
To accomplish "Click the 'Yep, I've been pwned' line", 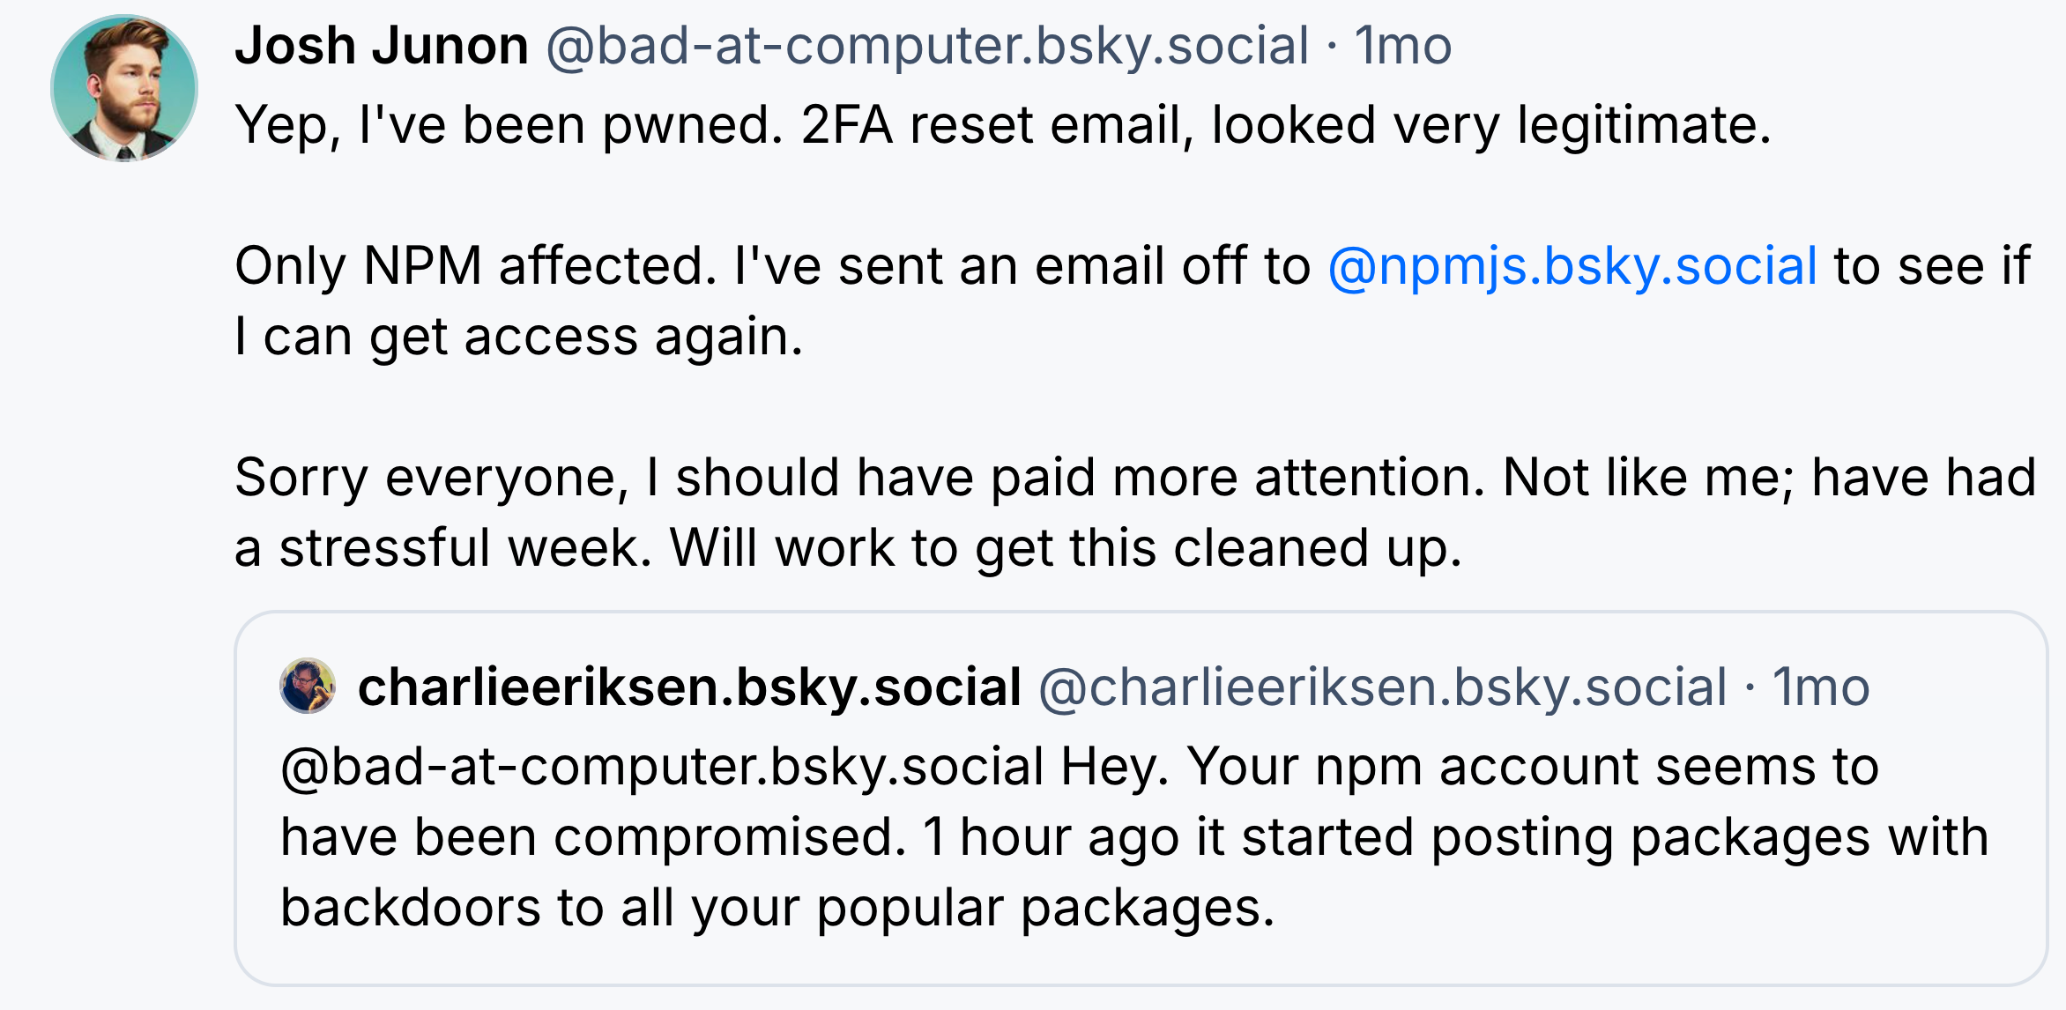I will pos(508,125).
